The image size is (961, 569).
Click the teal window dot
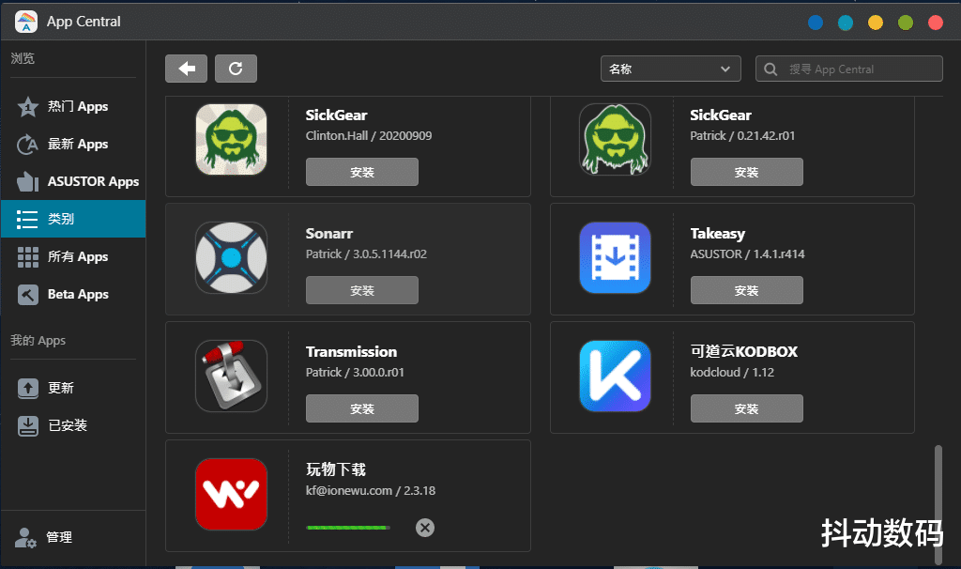click(x=846, y=23)
